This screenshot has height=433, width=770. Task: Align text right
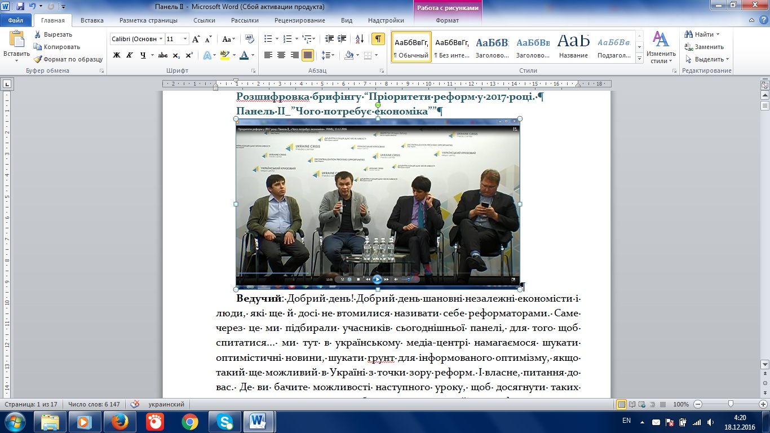294,55
